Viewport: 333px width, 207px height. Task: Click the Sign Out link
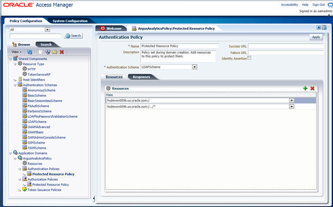point(318,5)
